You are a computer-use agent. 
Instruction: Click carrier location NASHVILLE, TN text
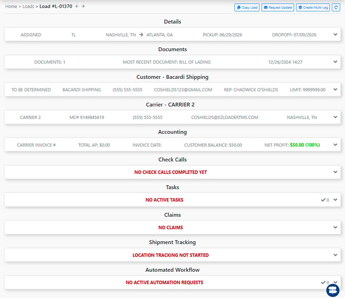[x=302, y=117]
